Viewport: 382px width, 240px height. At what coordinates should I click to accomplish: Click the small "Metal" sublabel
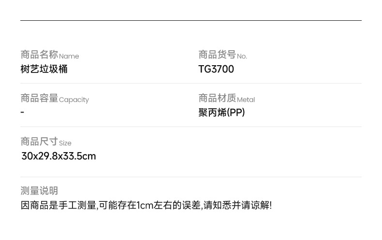tap(246, 100)
